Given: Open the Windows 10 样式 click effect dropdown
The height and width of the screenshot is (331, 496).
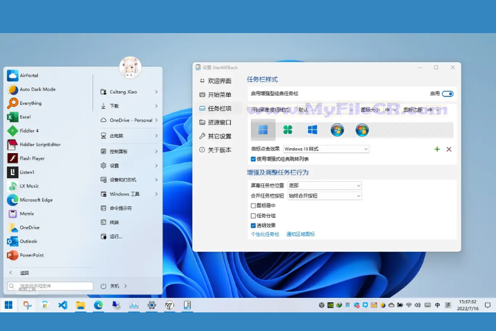Looking at the screenshot, I should point(326,149).
